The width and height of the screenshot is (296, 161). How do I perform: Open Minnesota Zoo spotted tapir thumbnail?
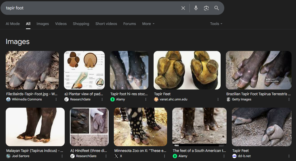pos(140,127)
